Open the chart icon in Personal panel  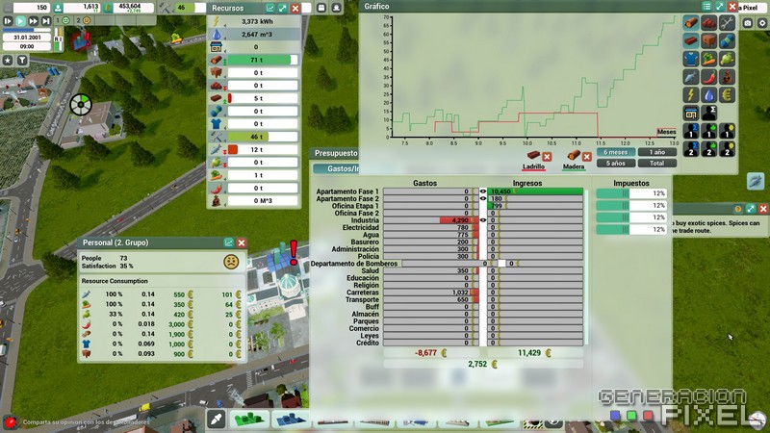pyautogui.click(x=229, y=242)
